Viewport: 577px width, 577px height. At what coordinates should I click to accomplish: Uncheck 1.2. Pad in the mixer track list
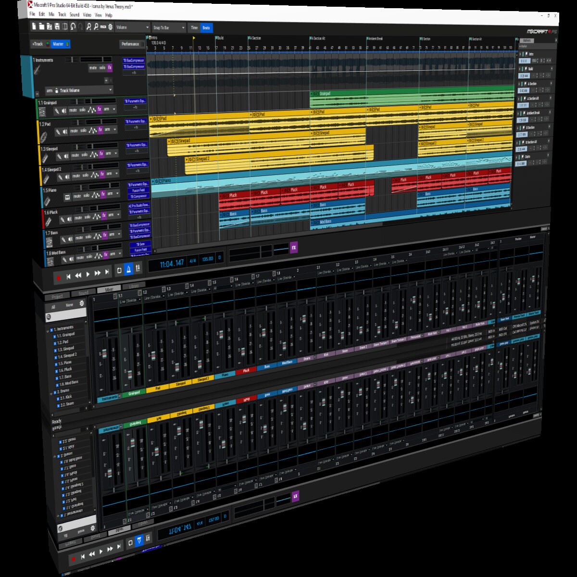pos(55,343)
